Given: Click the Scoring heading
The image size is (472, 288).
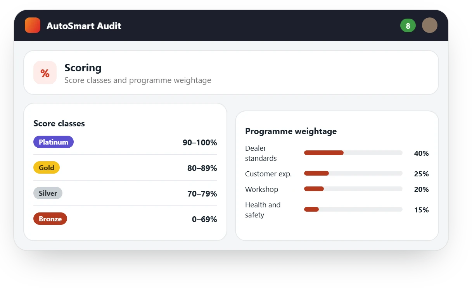Looking at the screenshot, I should point(83,67).
